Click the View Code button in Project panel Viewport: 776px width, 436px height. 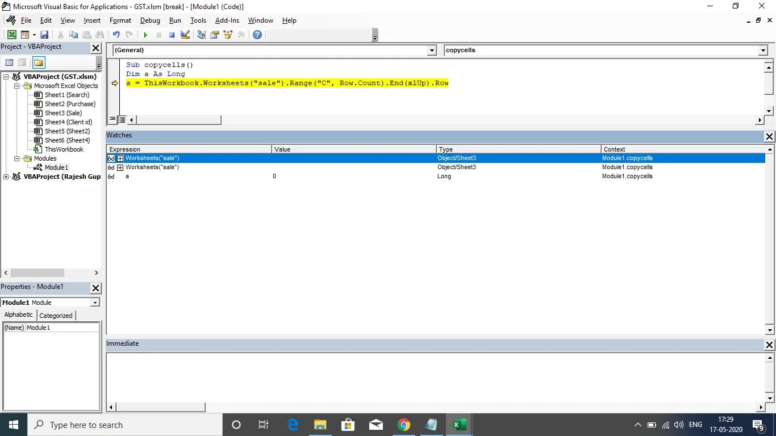tap(9, 62)
